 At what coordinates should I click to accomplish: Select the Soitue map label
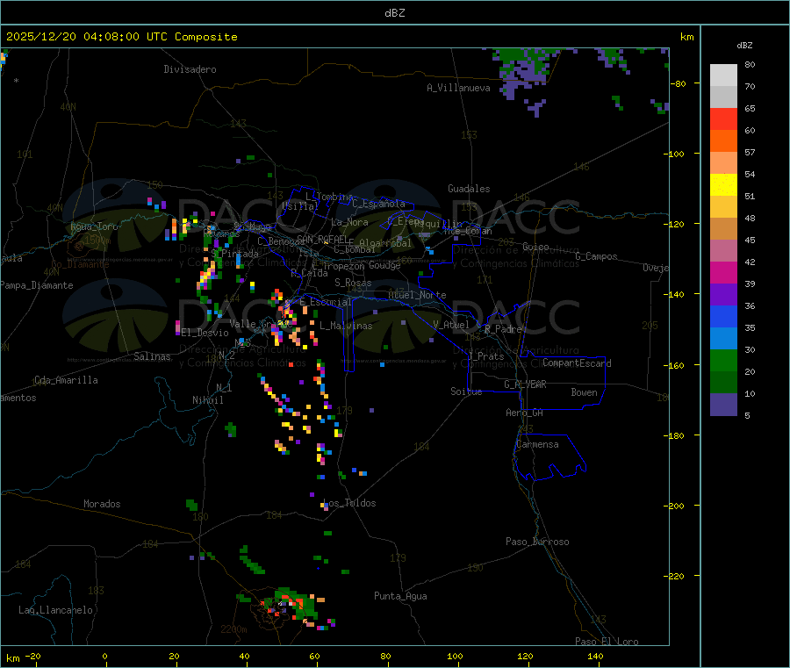point(466,391)
